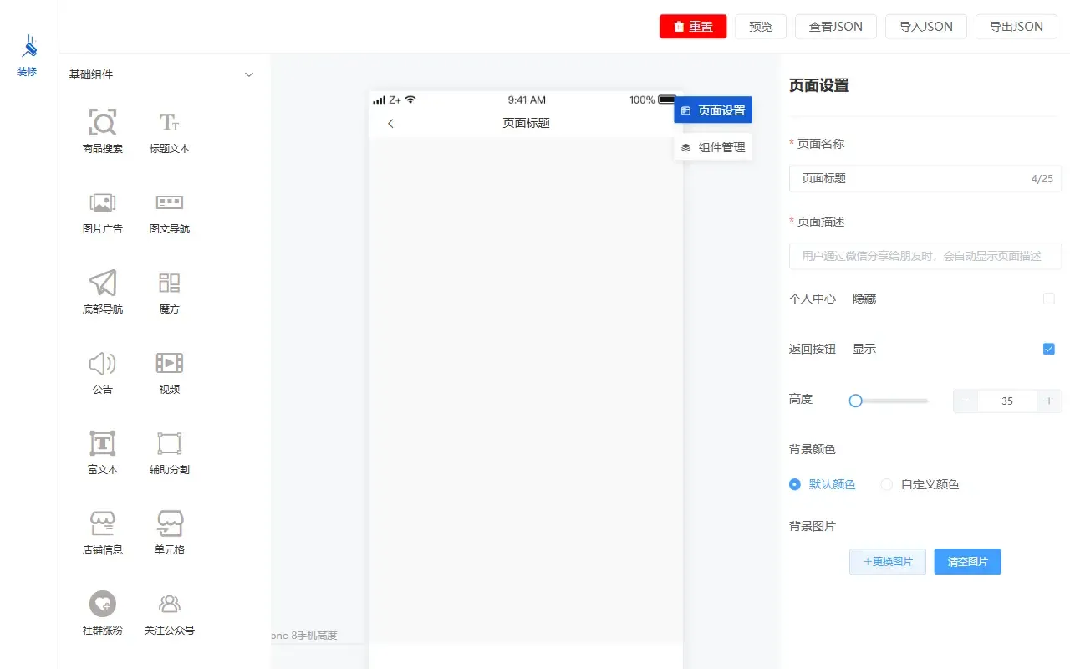Screen dimensions: 1070x669
Task: Toggle the 个人中心 隐藏 checkbox
Action: 1049,299
